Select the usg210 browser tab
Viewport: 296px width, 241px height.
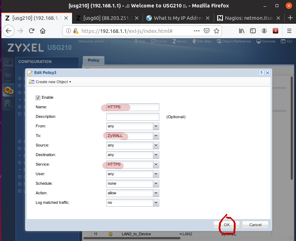37,18
